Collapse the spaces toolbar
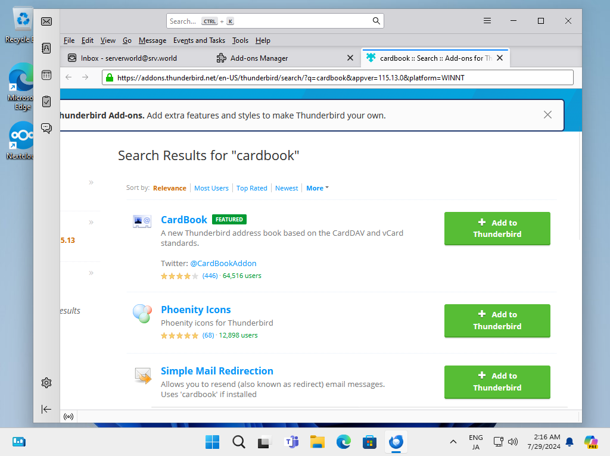Image resolution: width=610 pixels, height=456 pixels. pyautogui.click(x=46, y=409)
